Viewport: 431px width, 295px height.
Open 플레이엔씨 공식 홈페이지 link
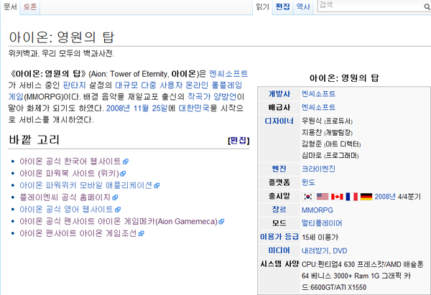65,197
